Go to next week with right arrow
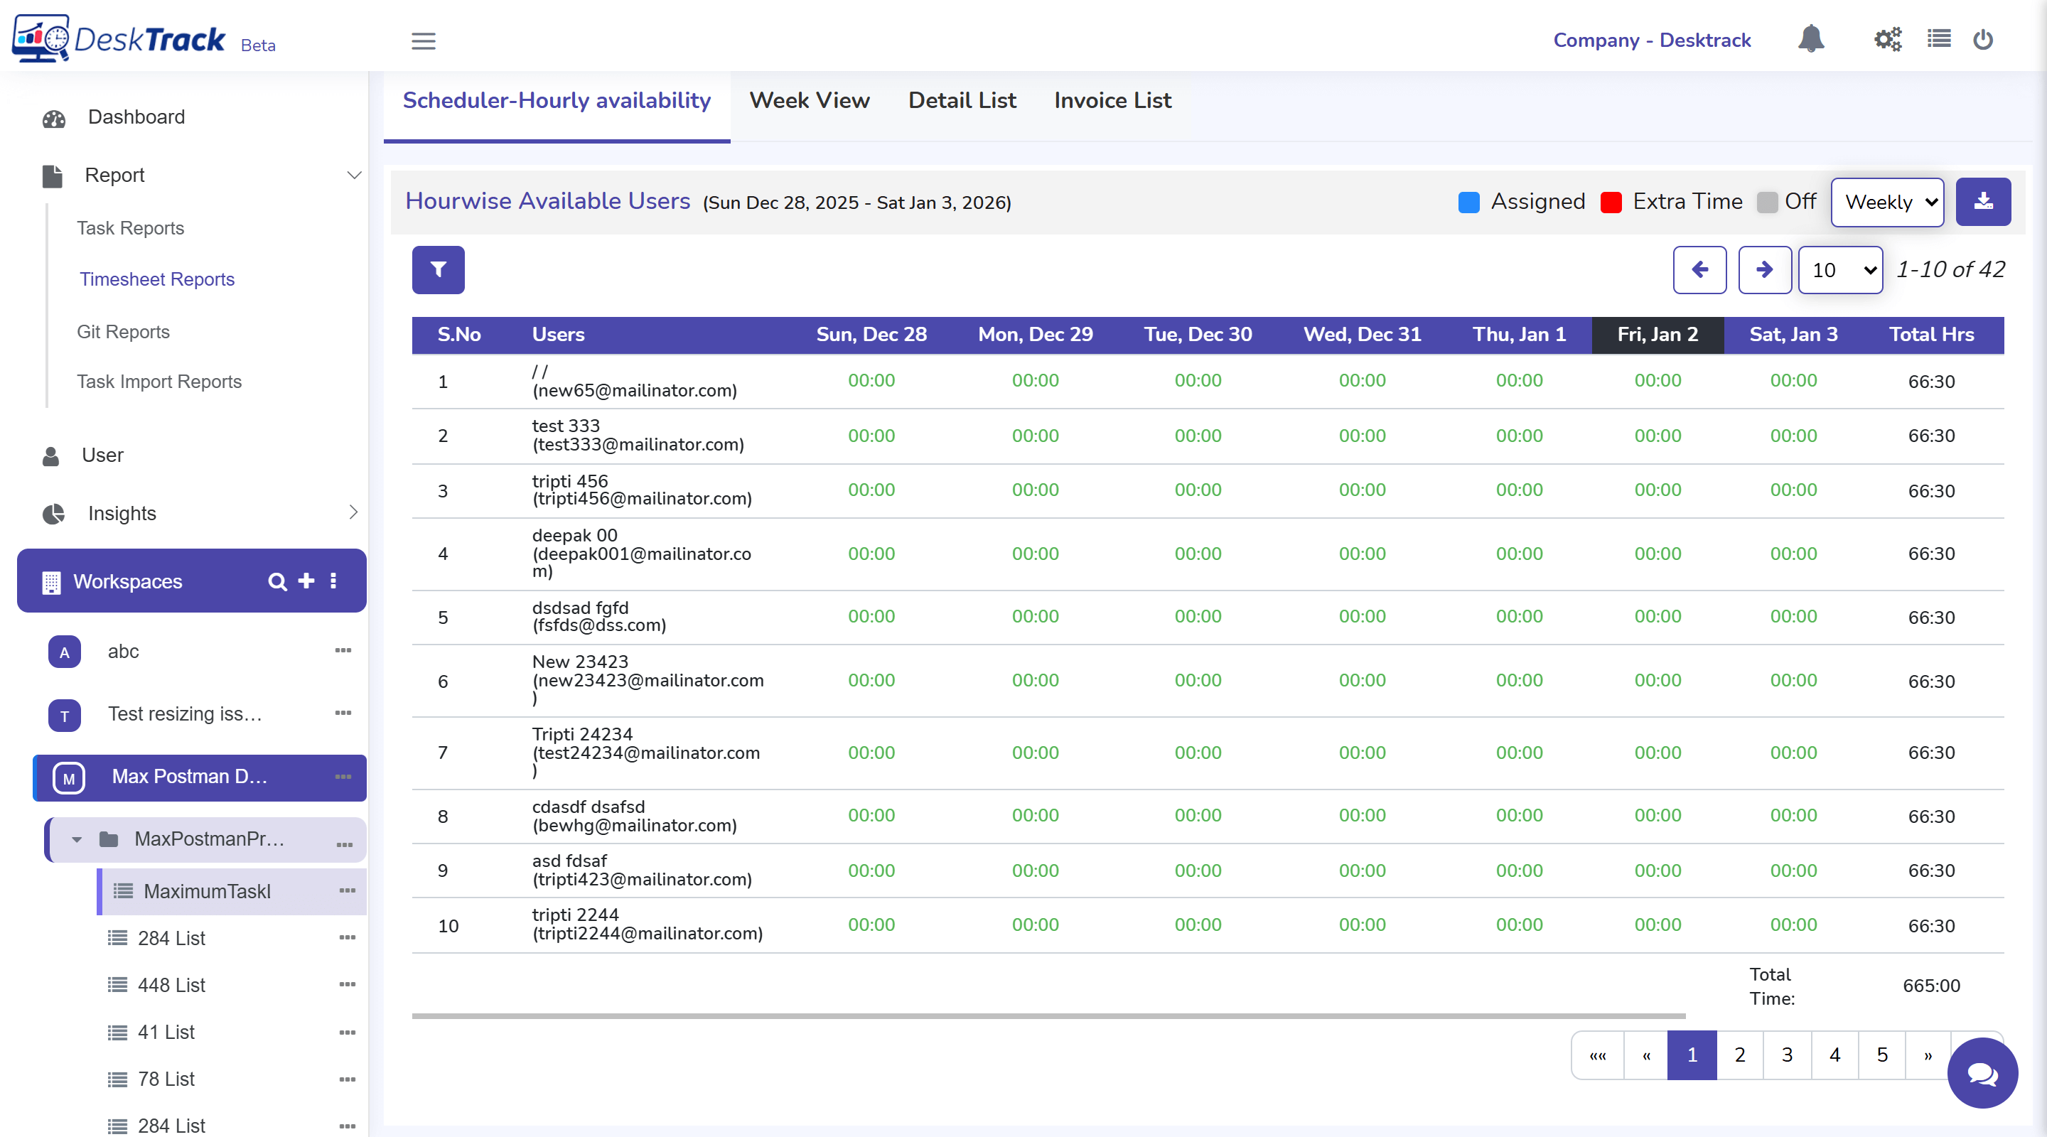Screen dimensions: 2047x1137 1763,270
